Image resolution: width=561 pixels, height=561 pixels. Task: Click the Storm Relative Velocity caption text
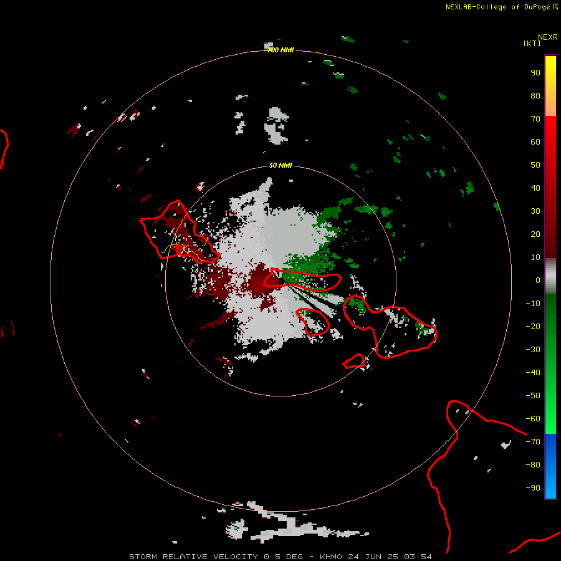click(x=280, y=557)
